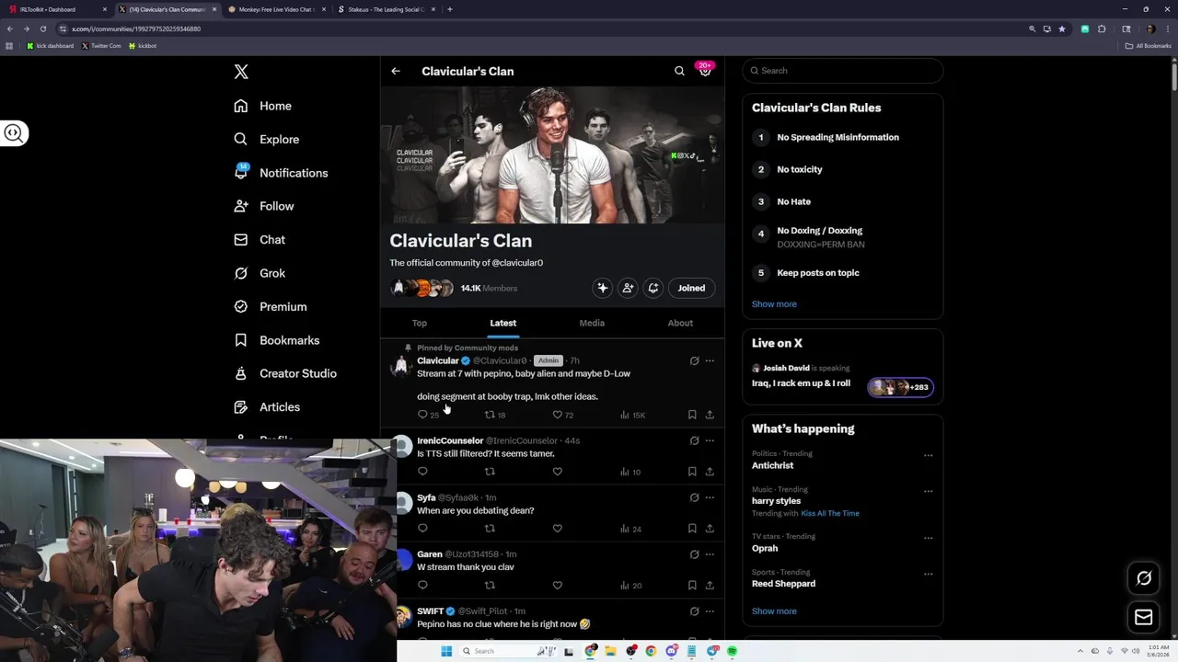
Task: Open a new browser tab
Action: tap(449, 9)
